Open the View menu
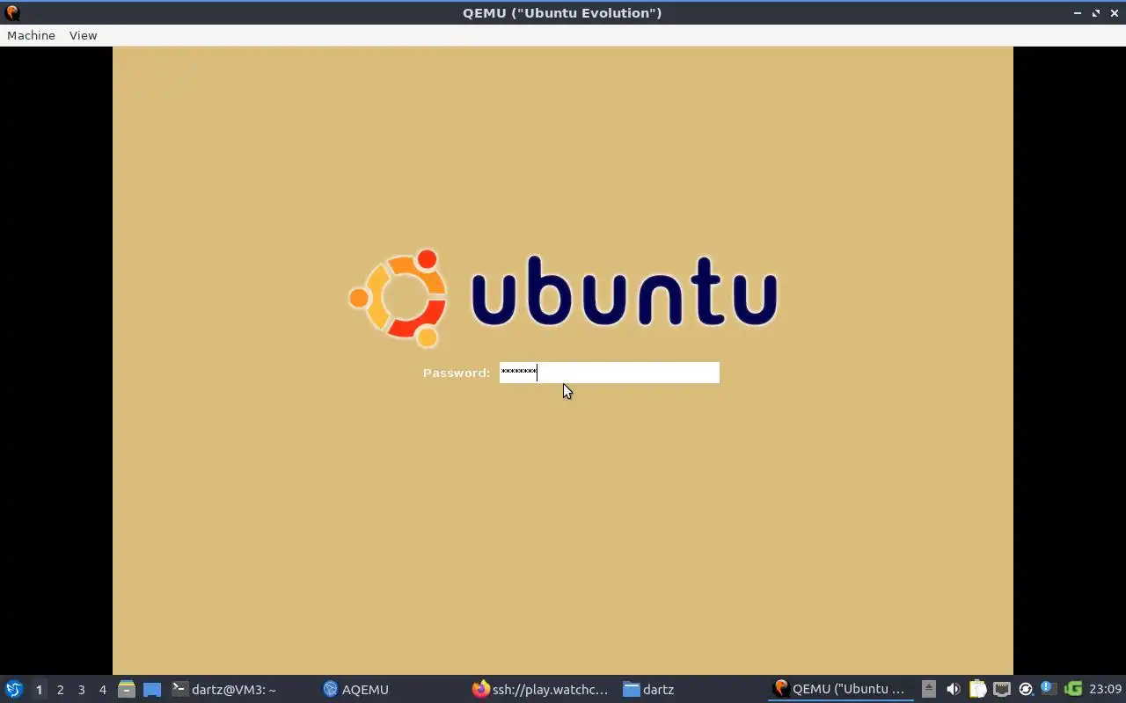Viewport: 1126px width, 703px height. [x=83, y=35]
